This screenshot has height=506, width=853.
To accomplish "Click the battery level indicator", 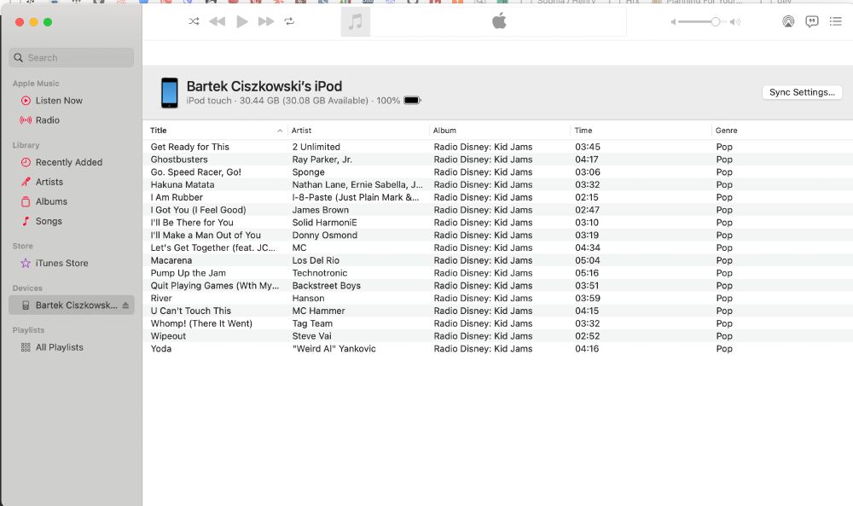I will point(412,101).
